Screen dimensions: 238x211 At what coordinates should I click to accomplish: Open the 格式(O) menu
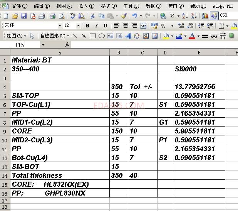click(109, 6)
